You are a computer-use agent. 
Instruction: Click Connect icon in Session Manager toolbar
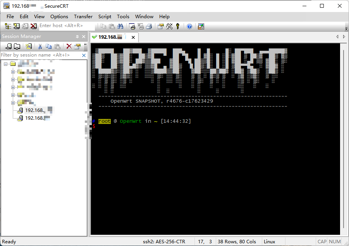click(9, 46)
